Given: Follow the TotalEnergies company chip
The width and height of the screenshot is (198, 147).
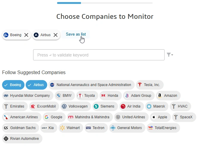Looking at the screenshot, I should click(x=163, y=128).
